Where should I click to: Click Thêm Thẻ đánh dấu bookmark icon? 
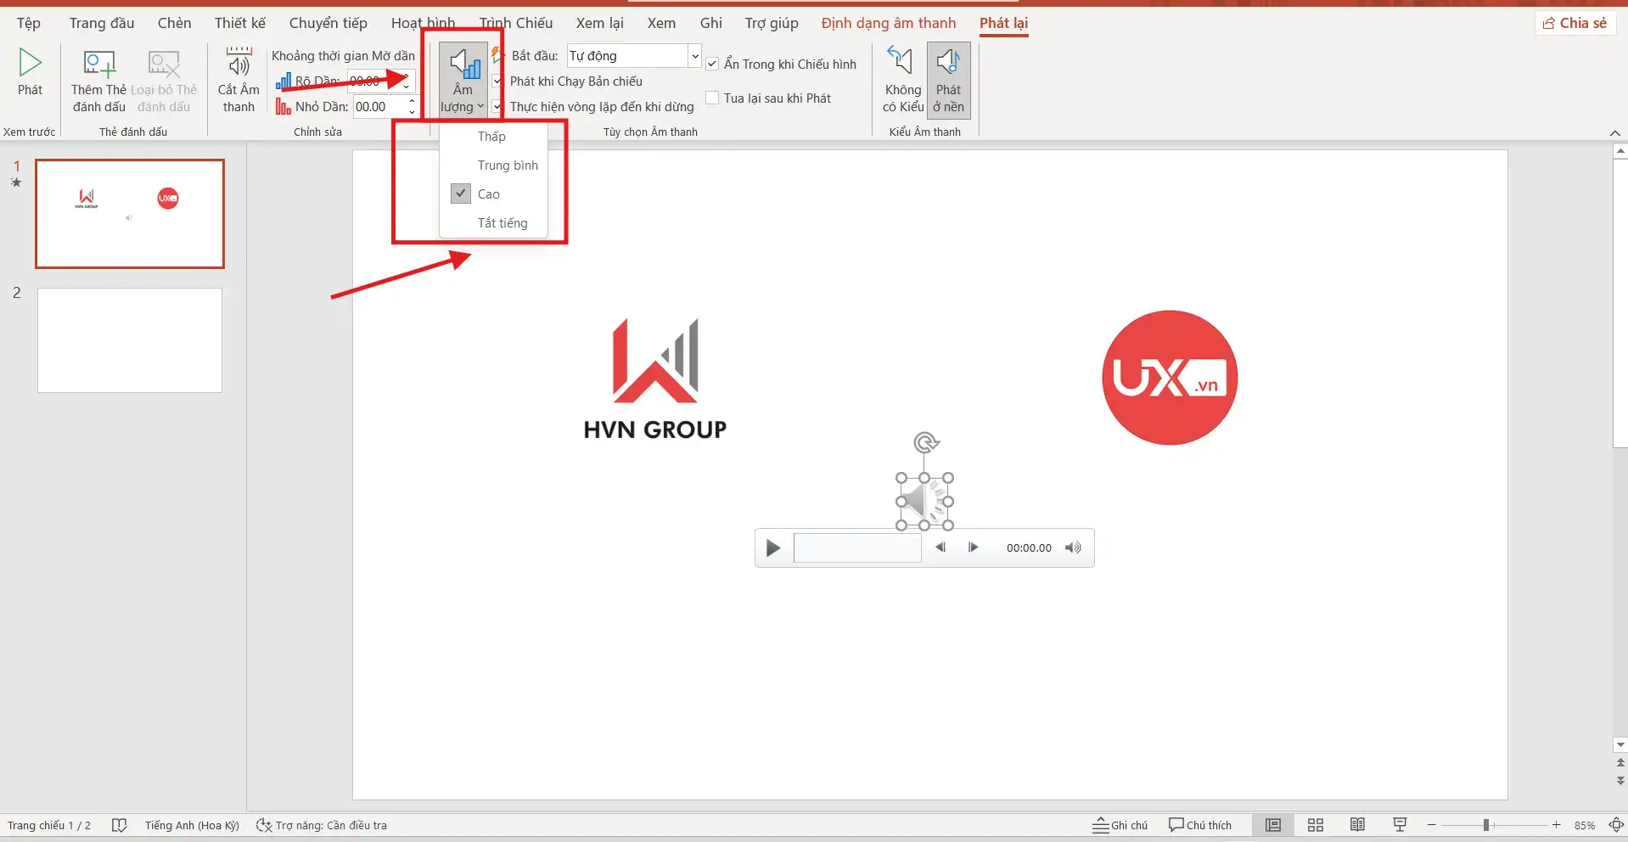point(98,65)
